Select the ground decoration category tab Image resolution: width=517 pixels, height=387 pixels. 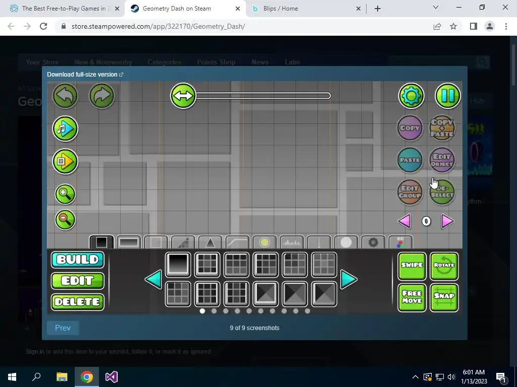pos(292,242)
